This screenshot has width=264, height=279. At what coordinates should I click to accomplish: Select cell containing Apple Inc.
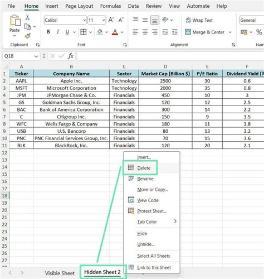tap(71, 81)
